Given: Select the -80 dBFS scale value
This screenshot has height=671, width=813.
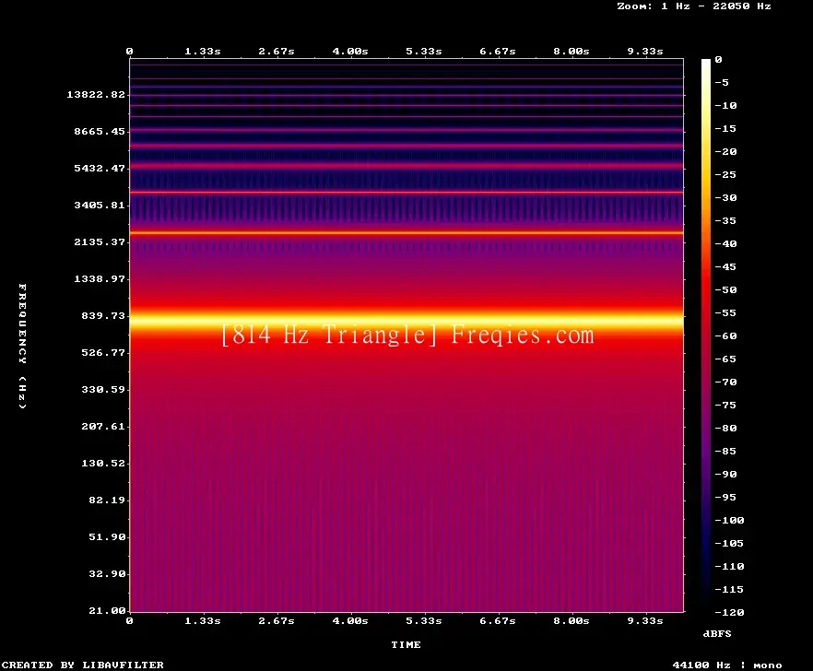Looking at the screenshot, I should click(725, 428).
